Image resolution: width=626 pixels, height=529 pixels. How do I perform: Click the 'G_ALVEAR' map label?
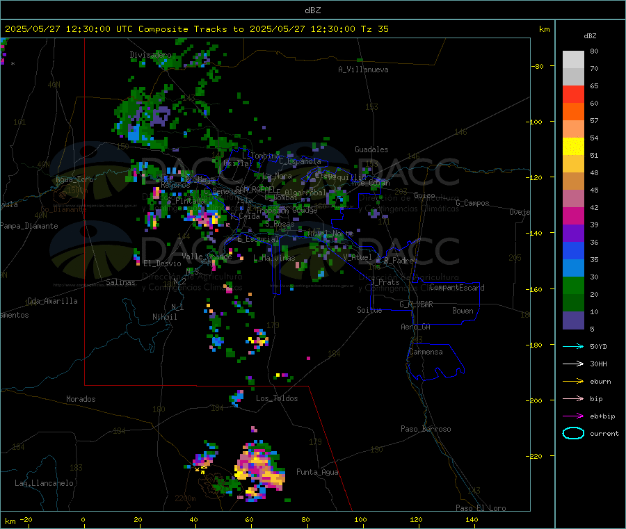(x=416, y=304)
